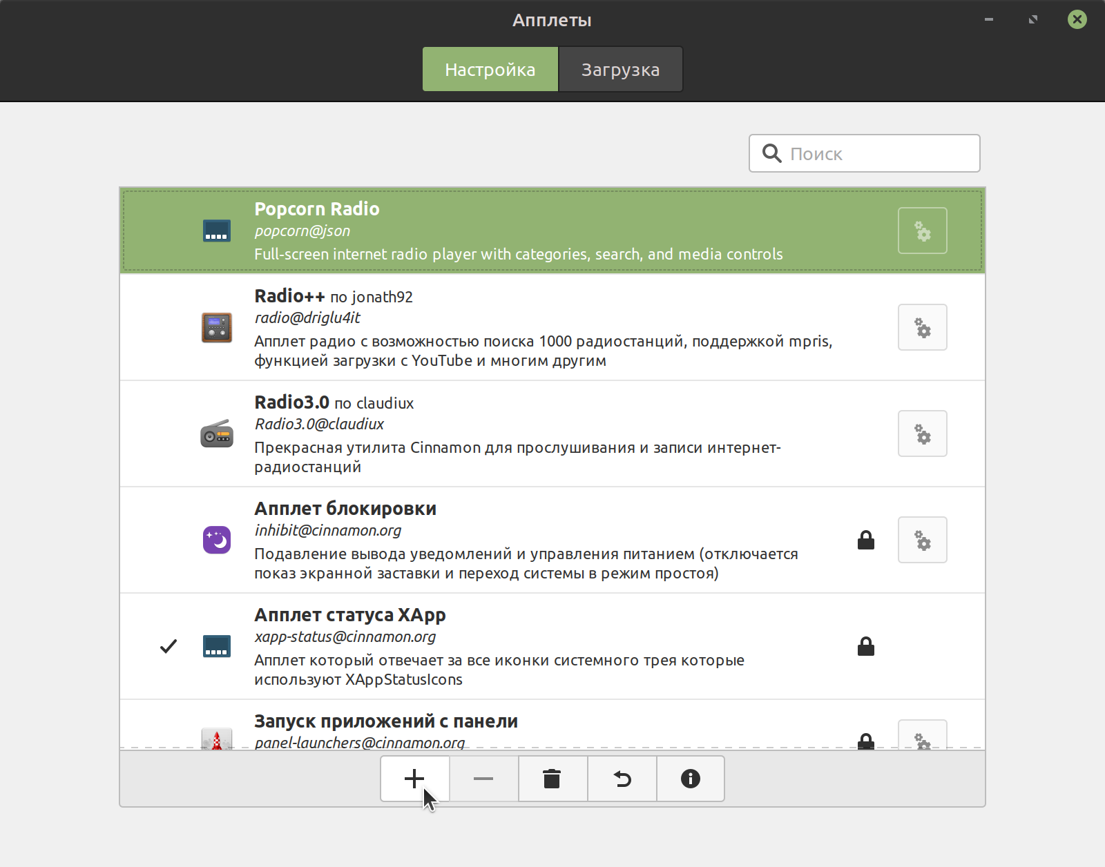
Task: Click the magnifier icon in search box
Action: 771,153
